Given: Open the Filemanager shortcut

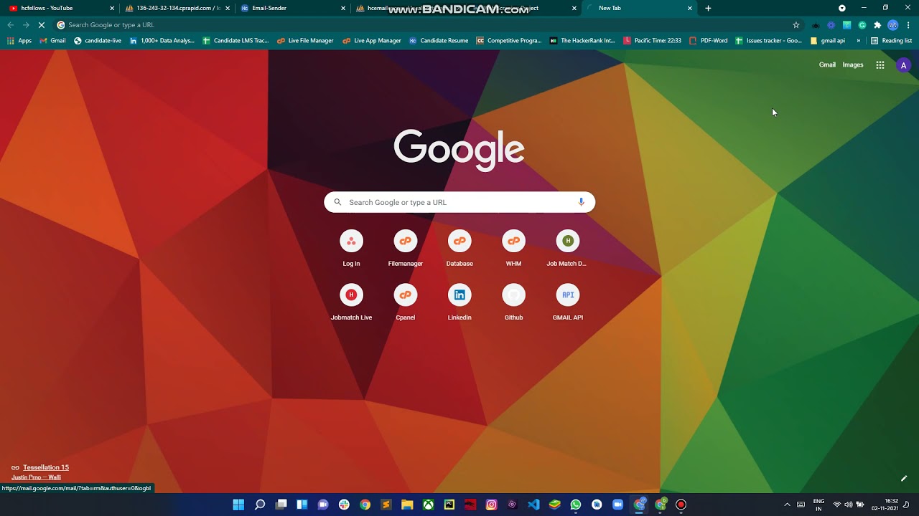Looking at the screenshot, I should 405,249.
